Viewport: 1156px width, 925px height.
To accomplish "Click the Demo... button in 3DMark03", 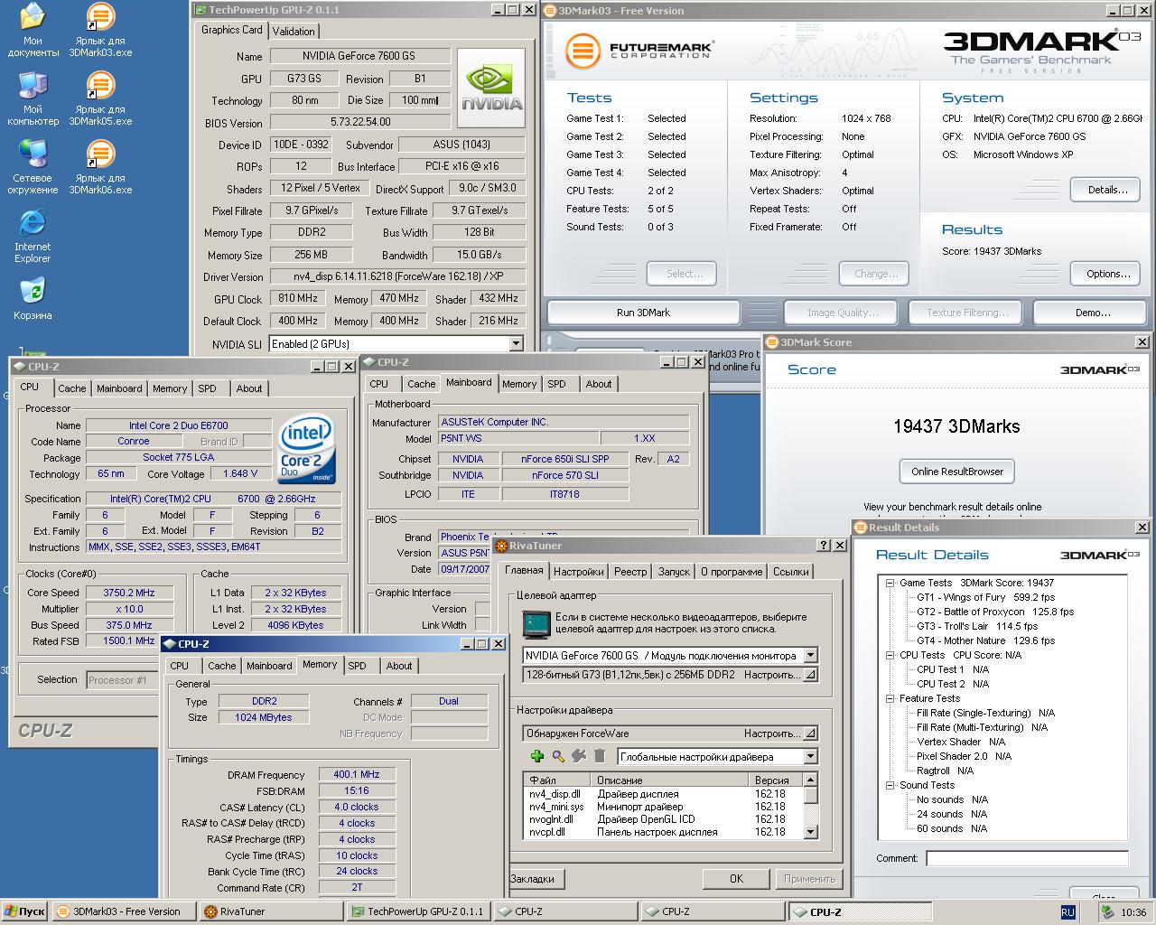I will (1092, 313).
